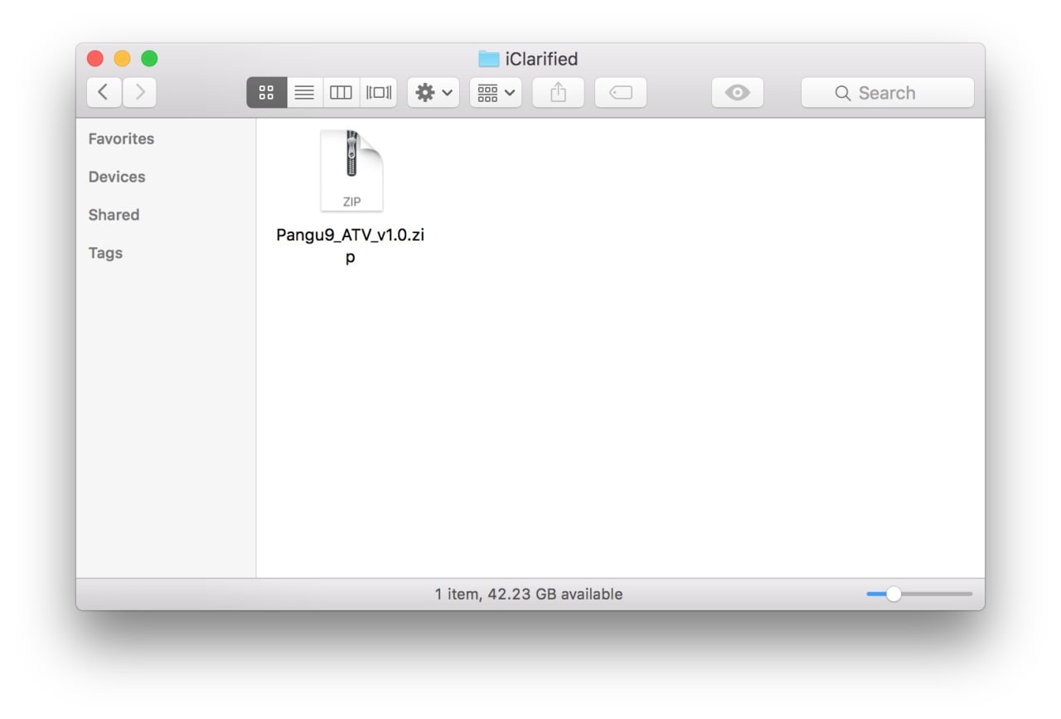Select the Devices sidebar heading

click(117, 177)
